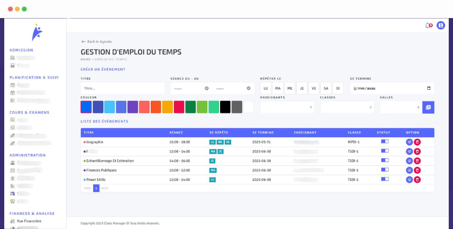Open the Enseignants dropdown
The height and width of the screenshot is (229, 453).
287,107
